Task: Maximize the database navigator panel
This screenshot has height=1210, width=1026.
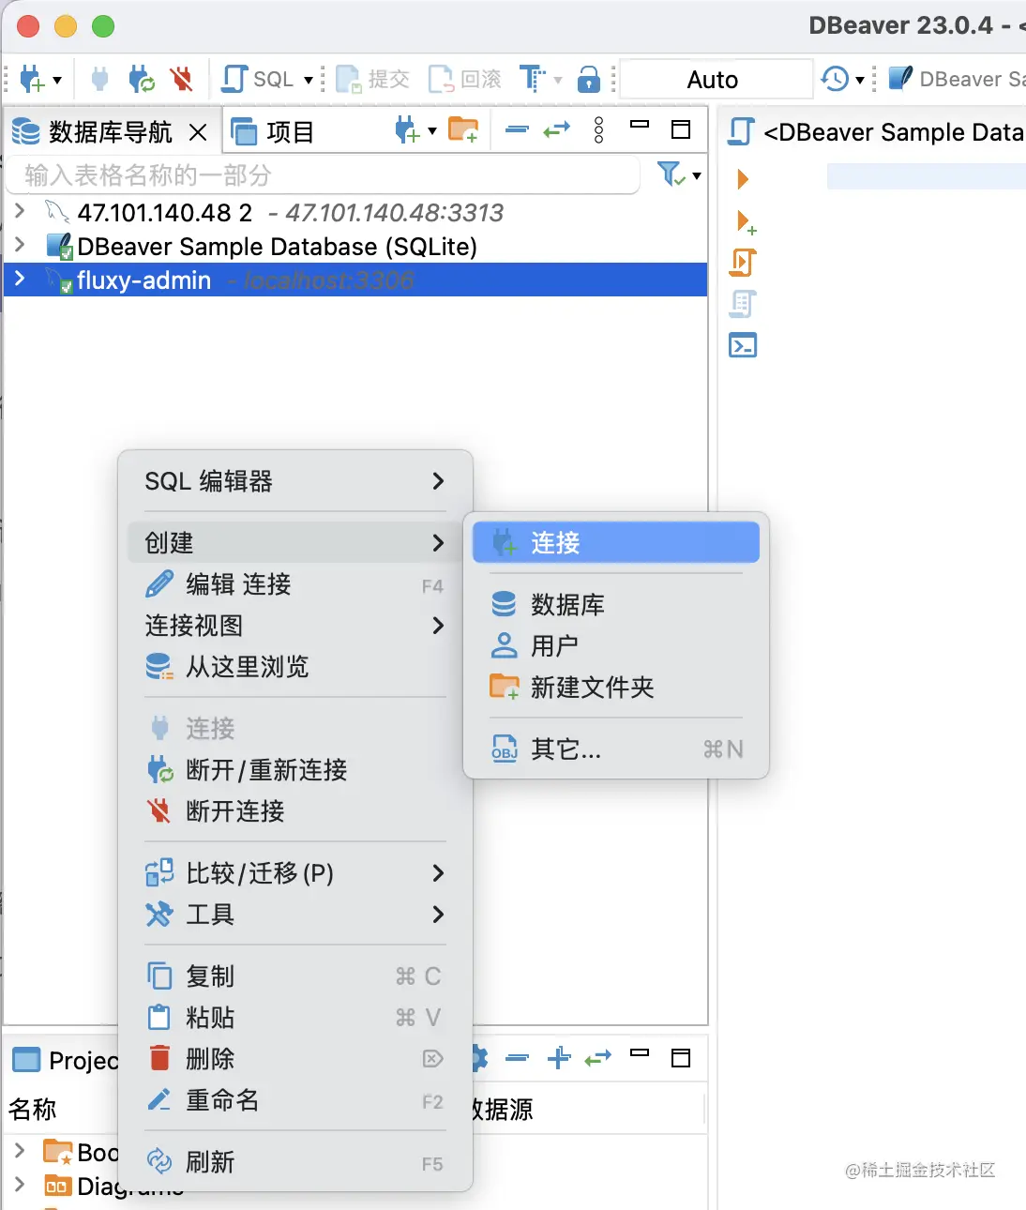Action: point(682,129)
